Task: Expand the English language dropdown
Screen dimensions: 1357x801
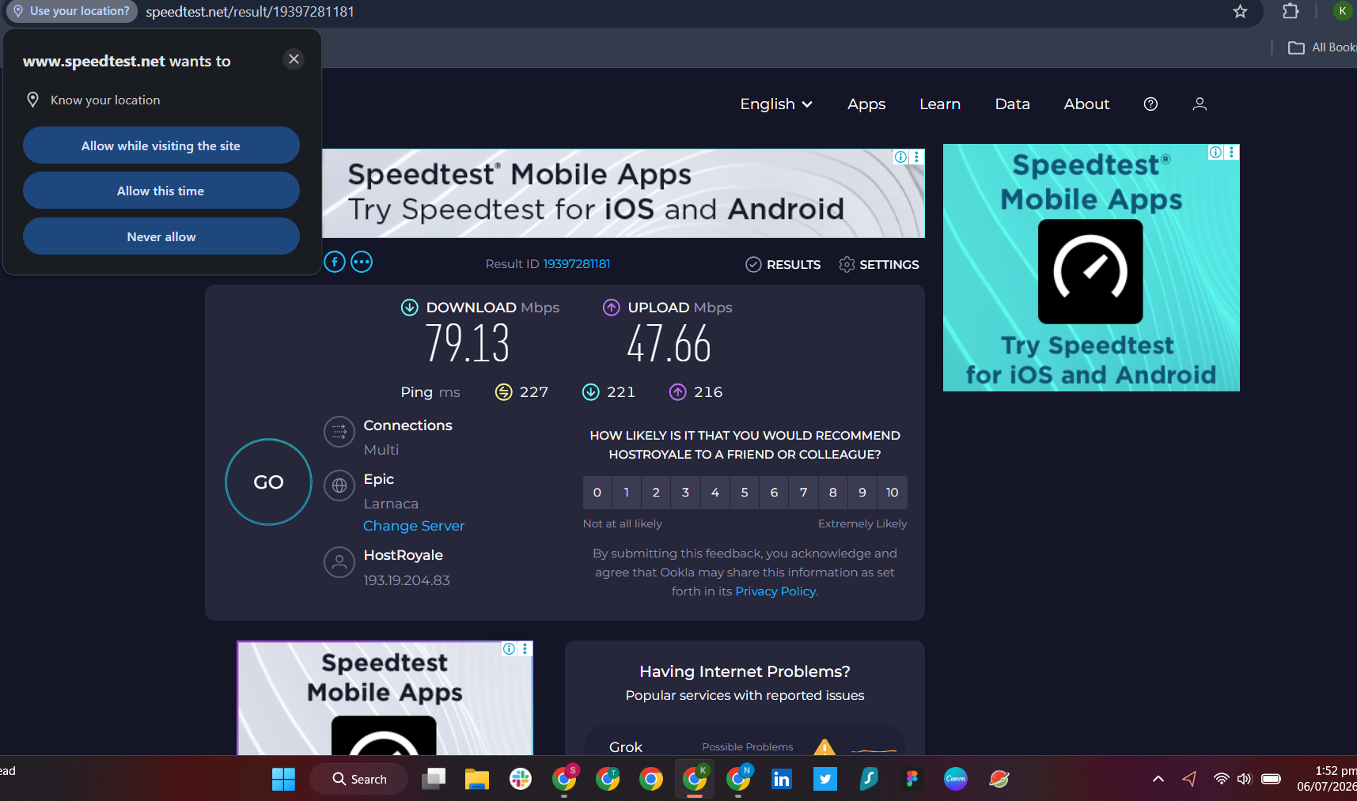Action: pyautogui.click(x=776, y=104)
